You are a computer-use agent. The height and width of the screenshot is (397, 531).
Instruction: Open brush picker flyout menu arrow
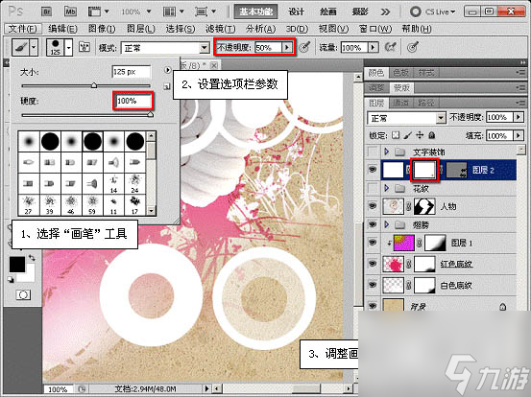click(x=167, y=70)
